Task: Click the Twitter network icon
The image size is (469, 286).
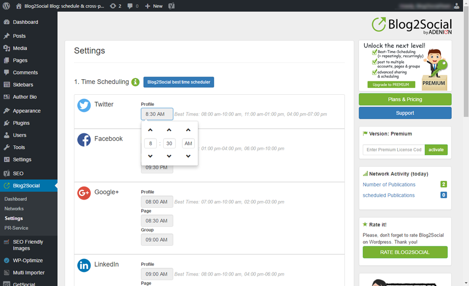Action: 84,105
